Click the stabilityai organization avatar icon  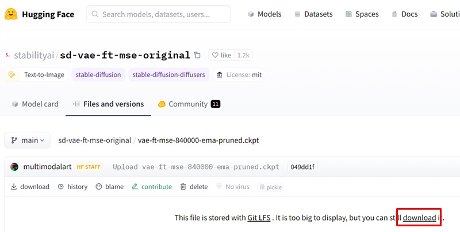coord(7,54)
